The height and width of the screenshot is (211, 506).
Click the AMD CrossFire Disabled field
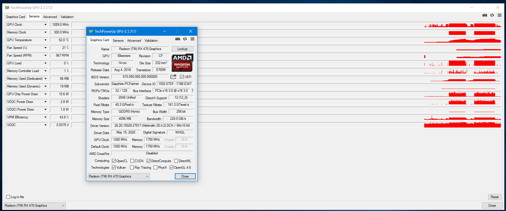click(152, 153)
